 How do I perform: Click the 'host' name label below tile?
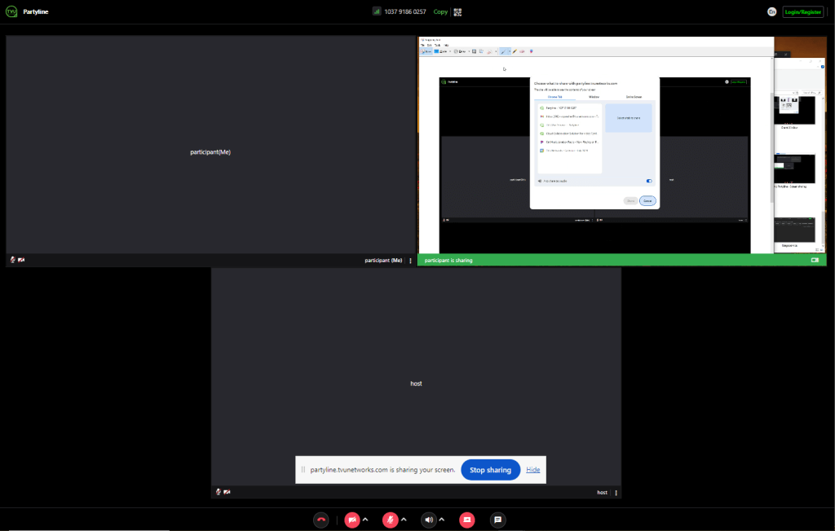tap(602, 493)
